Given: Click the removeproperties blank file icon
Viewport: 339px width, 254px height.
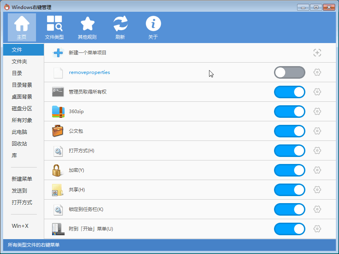Looking at the screenshot, I should [x=58, y=73].
